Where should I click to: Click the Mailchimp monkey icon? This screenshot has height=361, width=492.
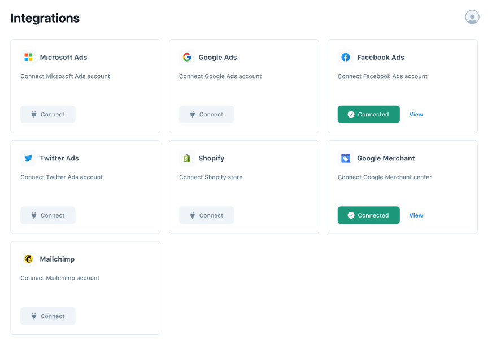(x=28, y=259)
